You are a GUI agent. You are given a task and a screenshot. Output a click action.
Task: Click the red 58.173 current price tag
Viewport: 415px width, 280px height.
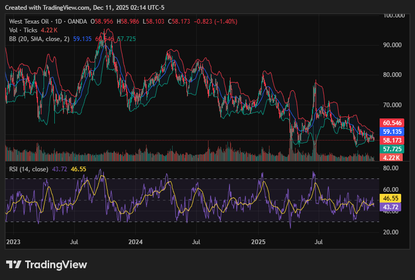coord(392,139)
